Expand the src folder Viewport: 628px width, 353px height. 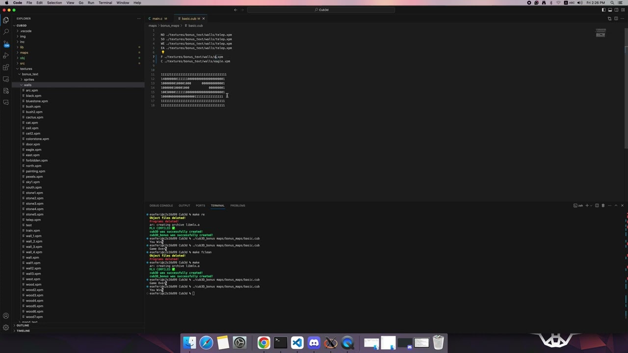click(78, 63)
